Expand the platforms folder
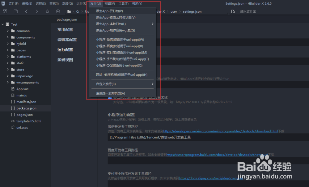This screenshot has width=309, height=187. 8,57
